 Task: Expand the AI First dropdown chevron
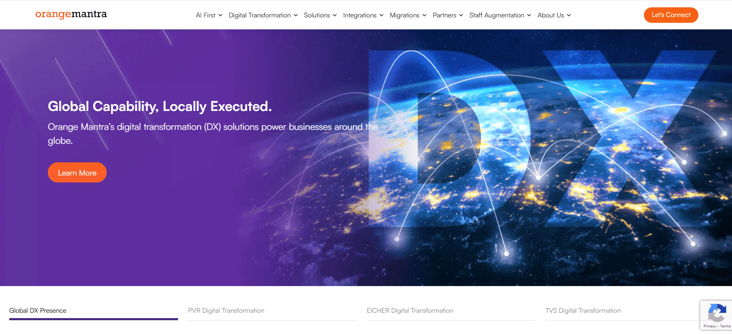click(221, 15)
